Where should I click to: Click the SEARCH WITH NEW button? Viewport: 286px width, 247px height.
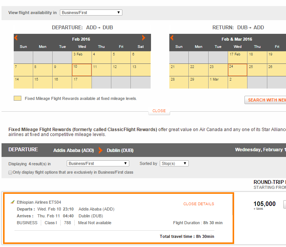point(266,100)
